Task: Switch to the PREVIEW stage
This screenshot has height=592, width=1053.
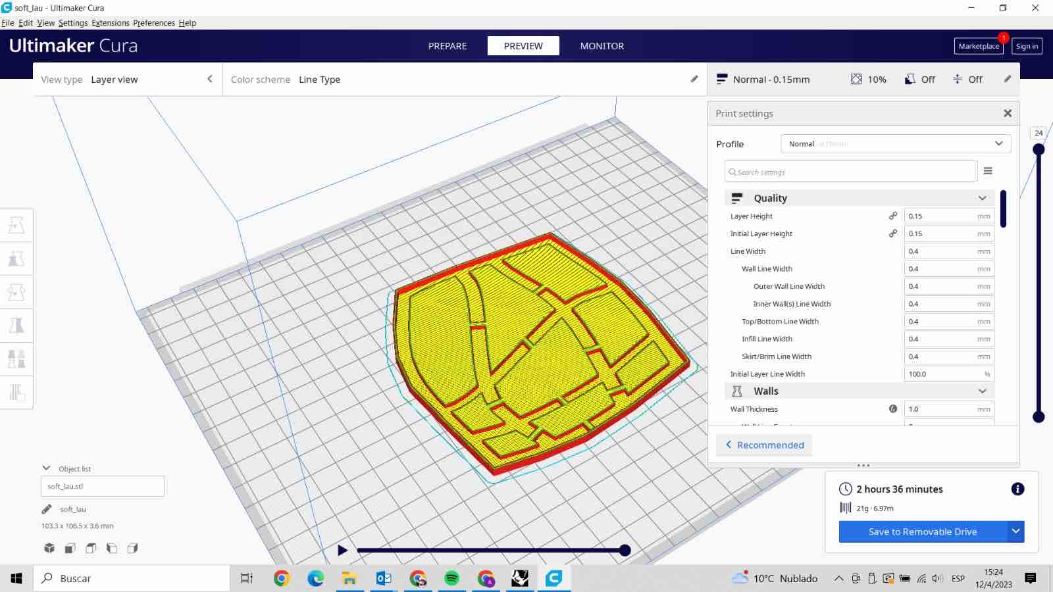Action: (523, 46)
